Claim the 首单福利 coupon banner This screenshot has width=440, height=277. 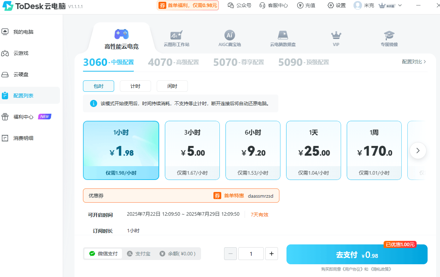click(x=188, y=5)
